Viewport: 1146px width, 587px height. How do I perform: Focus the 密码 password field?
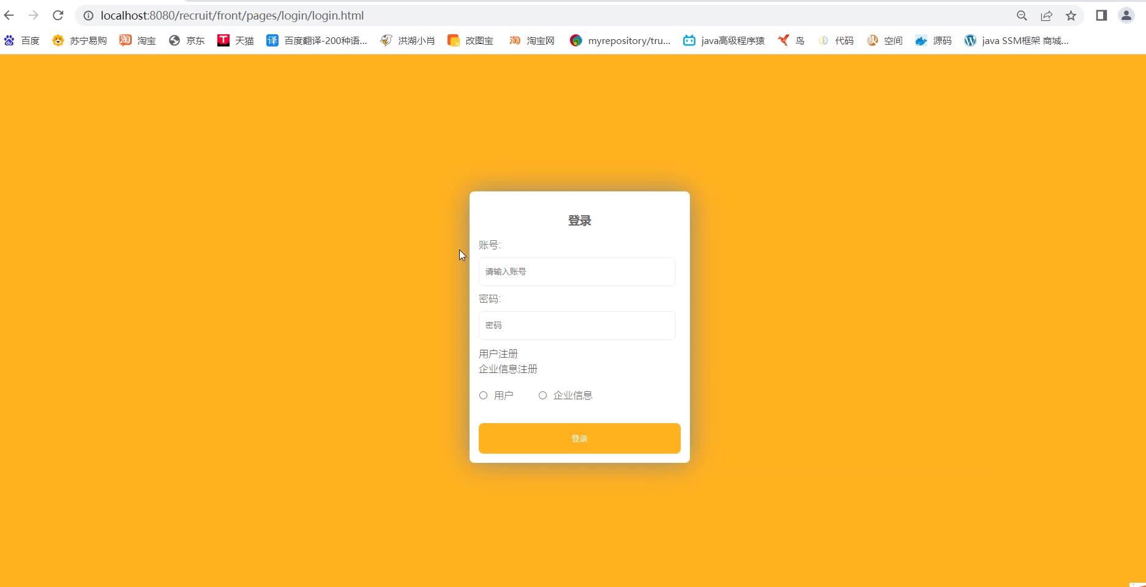click(577, 325)
